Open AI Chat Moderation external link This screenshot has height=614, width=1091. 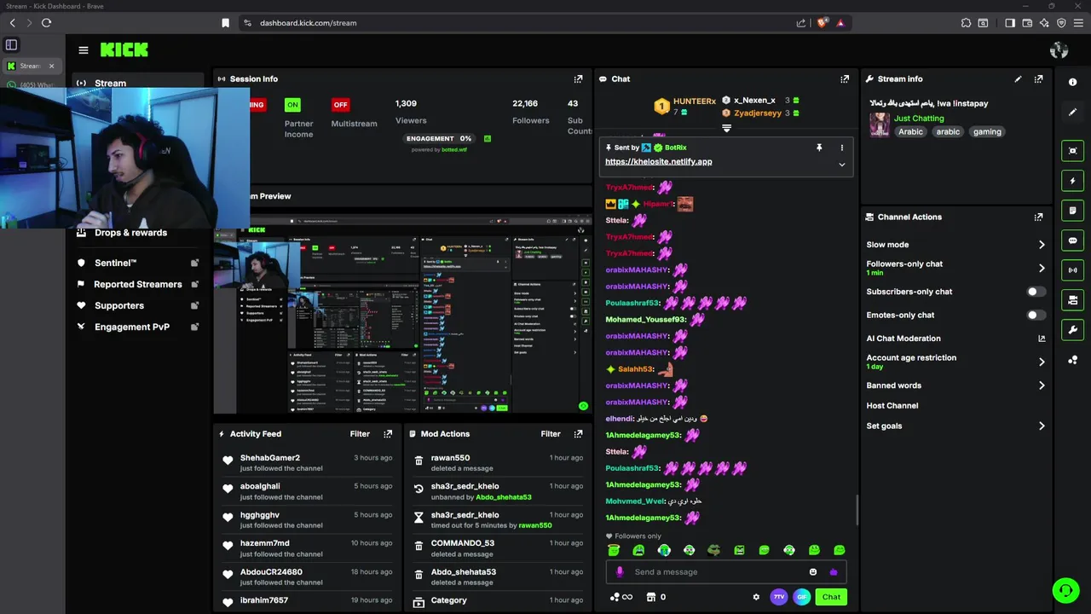[1042, 339]
